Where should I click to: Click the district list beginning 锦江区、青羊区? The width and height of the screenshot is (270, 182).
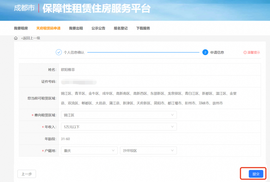tap(149, 98)
